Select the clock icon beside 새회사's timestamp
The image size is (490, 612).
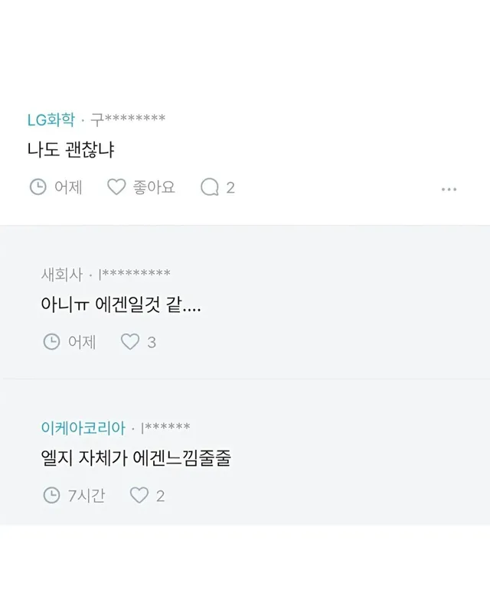(x=51, y=340)
